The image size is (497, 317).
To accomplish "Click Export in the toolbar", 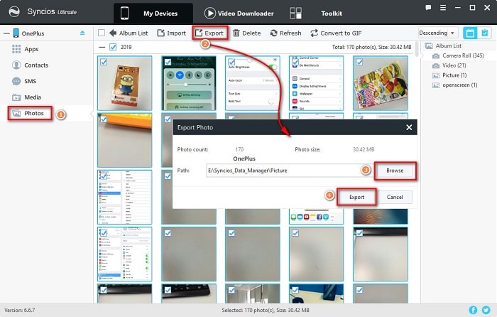I will [x=209, y=33].
